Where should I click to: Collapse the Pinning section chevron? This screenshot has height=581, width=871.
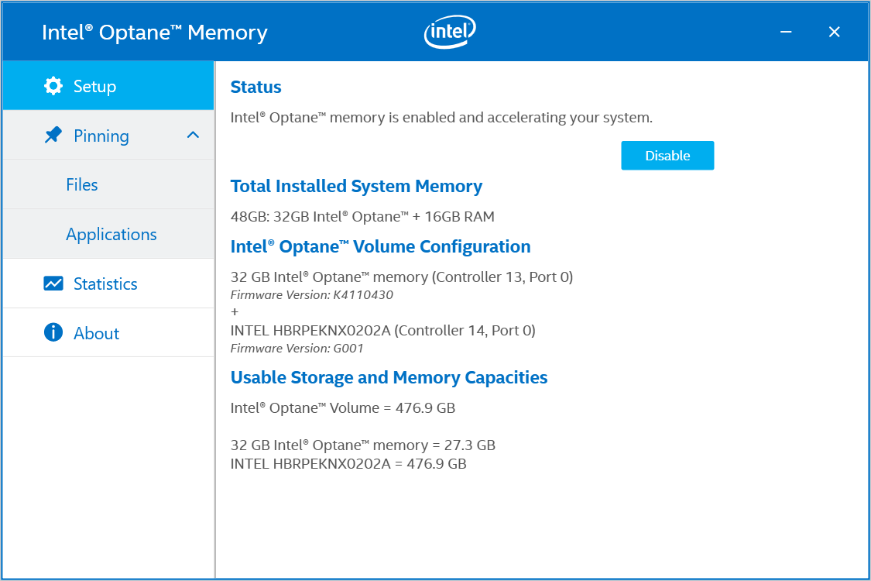[193, 135]
